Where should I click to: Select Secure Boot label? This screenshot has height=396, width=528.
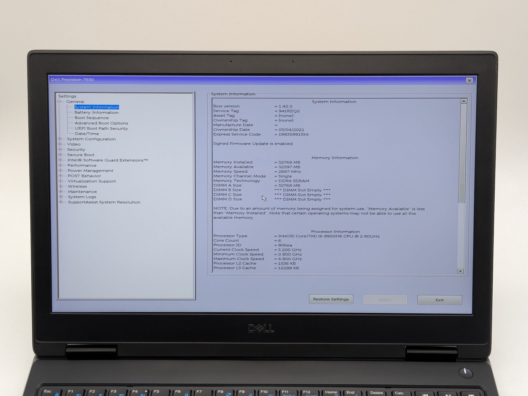(x=81, y=155)
